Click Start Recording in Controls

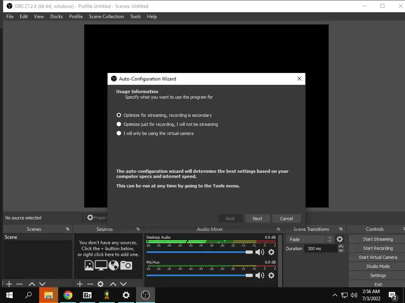(x=378, y=248)
